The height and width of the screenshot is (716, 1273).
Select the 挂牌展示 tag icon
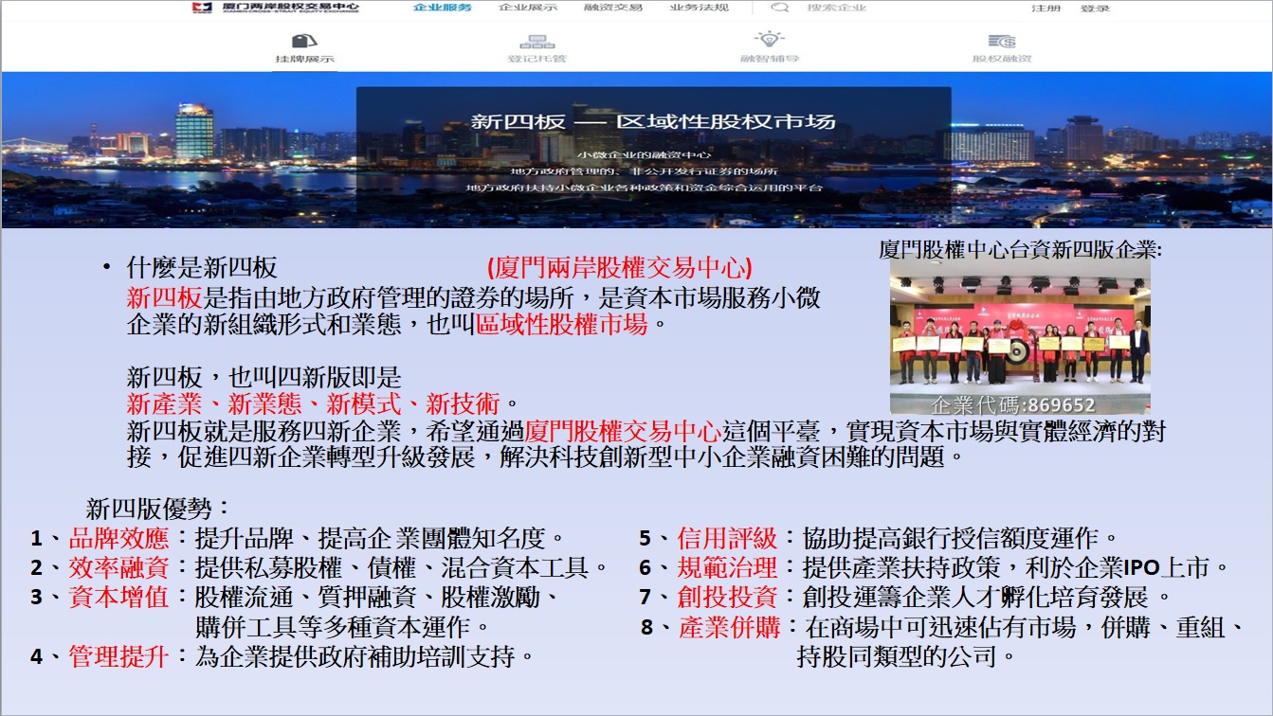303,41
